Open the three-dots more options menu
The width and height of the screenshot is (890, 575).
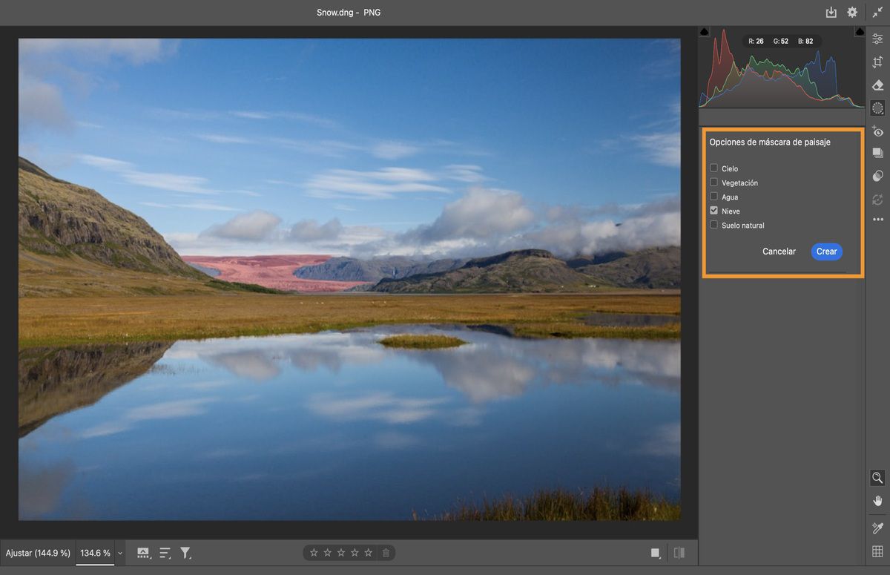(x=877, y=220)
